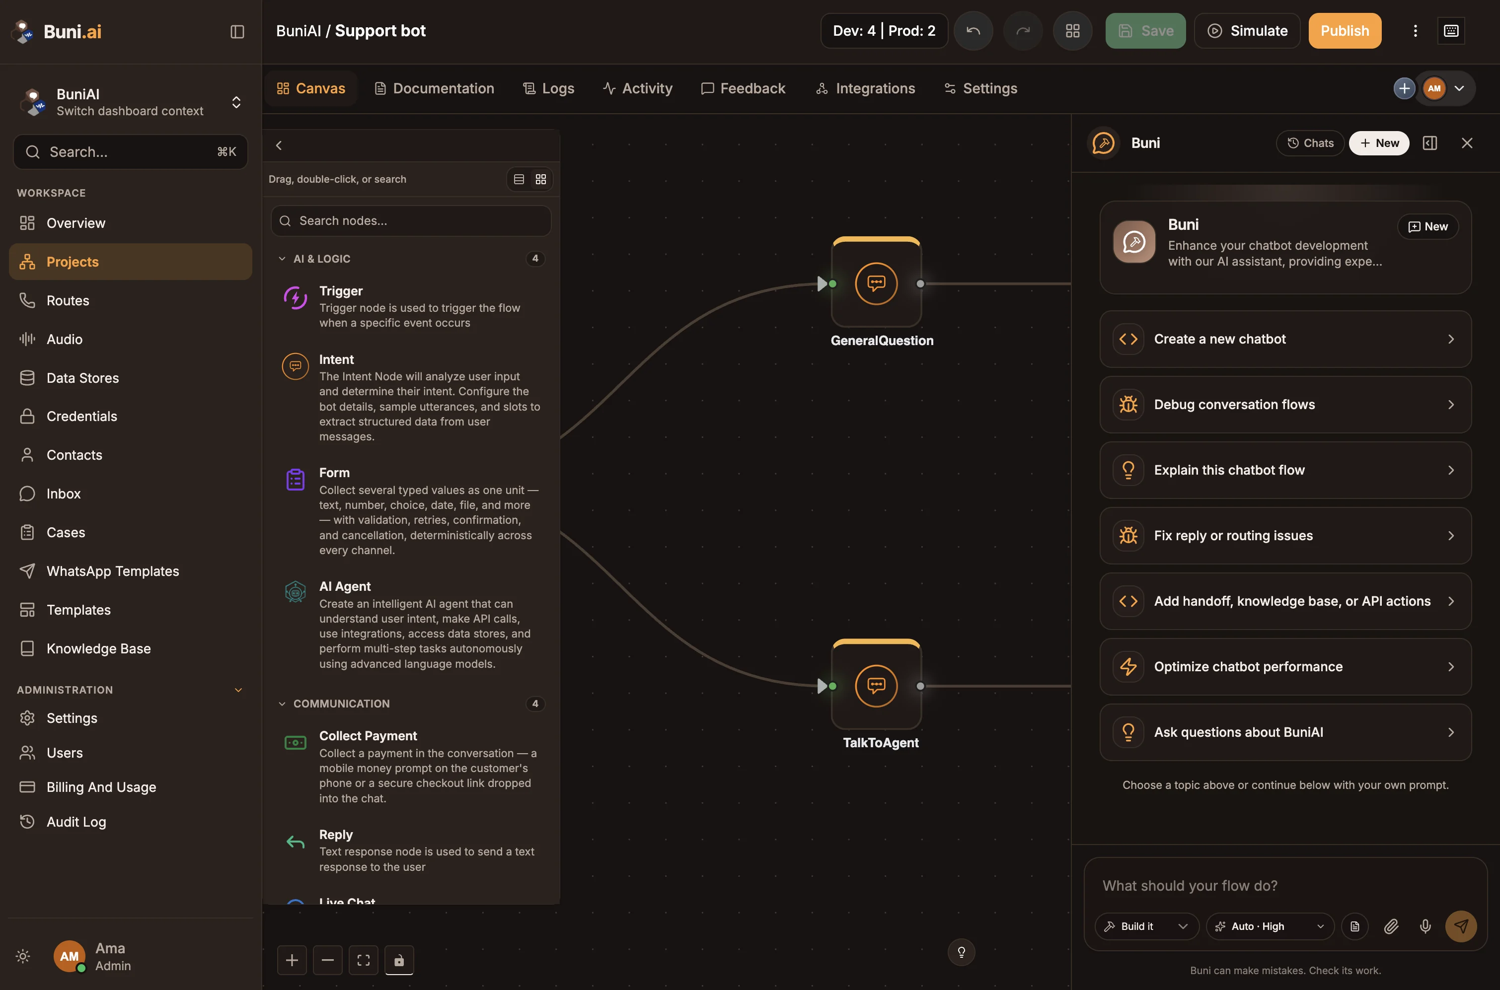This screenshot has height=990, width=1500.
Task: Click the Search nodes field
Action: tap(411, 221)
